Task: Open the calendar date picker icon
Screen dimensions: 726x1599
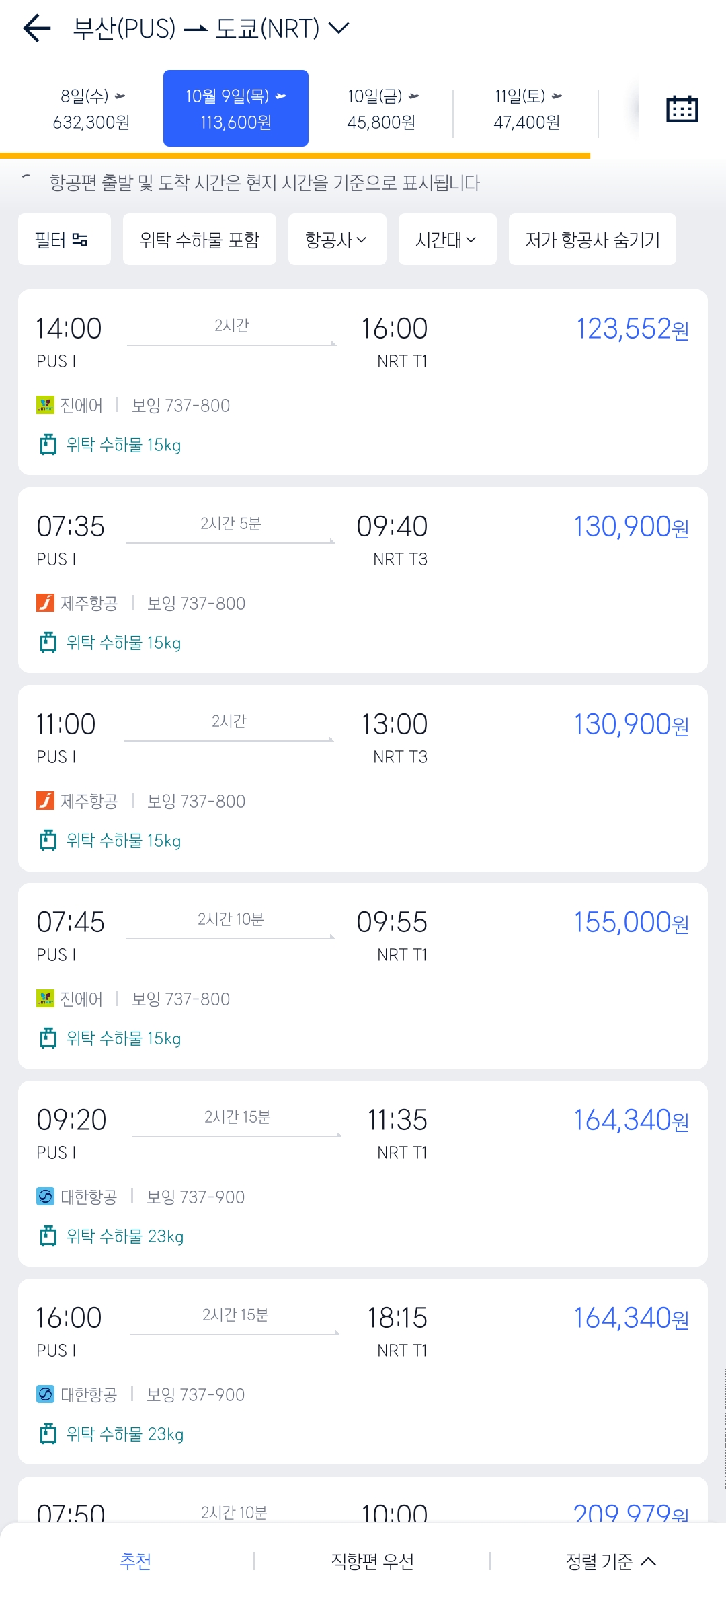Action: pos(682,109)
